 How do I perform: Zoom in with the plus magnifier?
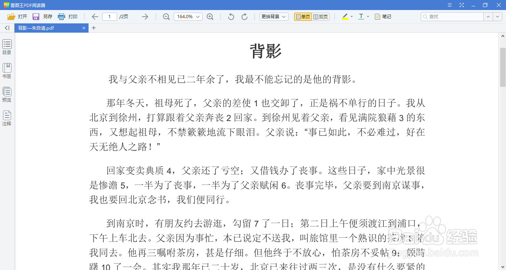click(x=210, y=17)
